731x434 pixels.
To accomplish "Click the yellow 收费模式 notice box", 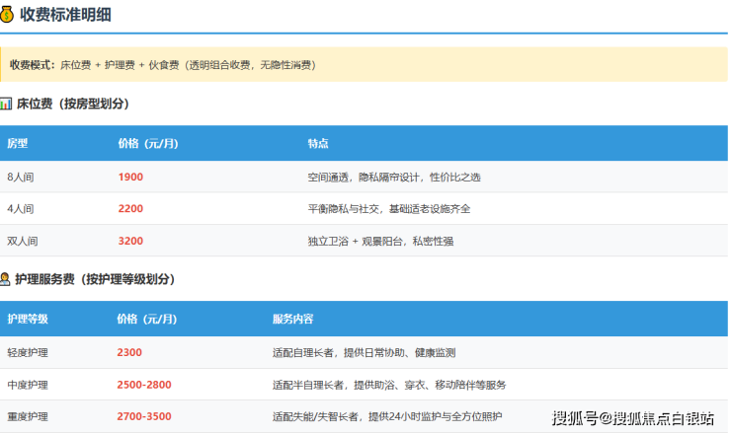I will pos(364,64).
